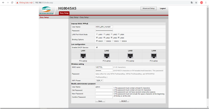Bookmark this page with the star icon
211x110 pixels.
196,2
